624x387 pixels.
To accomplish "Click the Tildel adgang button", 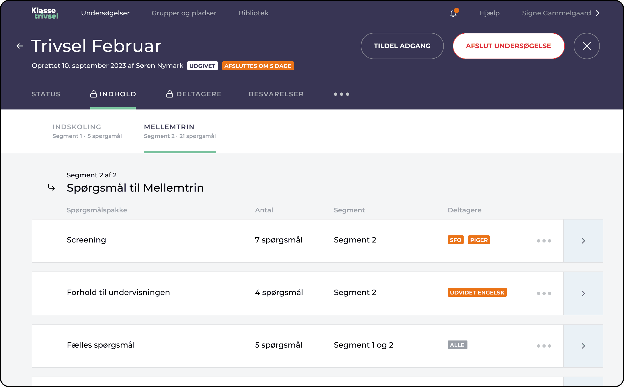I will point(402,46).
